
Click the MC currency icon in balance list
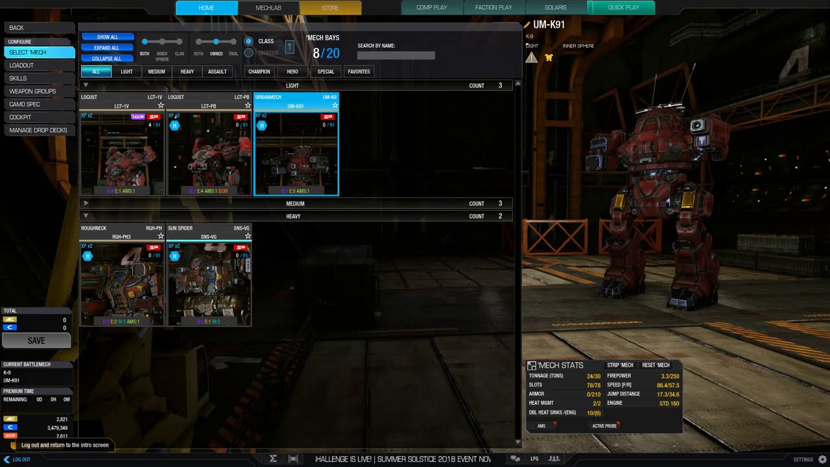coord(10,419)
